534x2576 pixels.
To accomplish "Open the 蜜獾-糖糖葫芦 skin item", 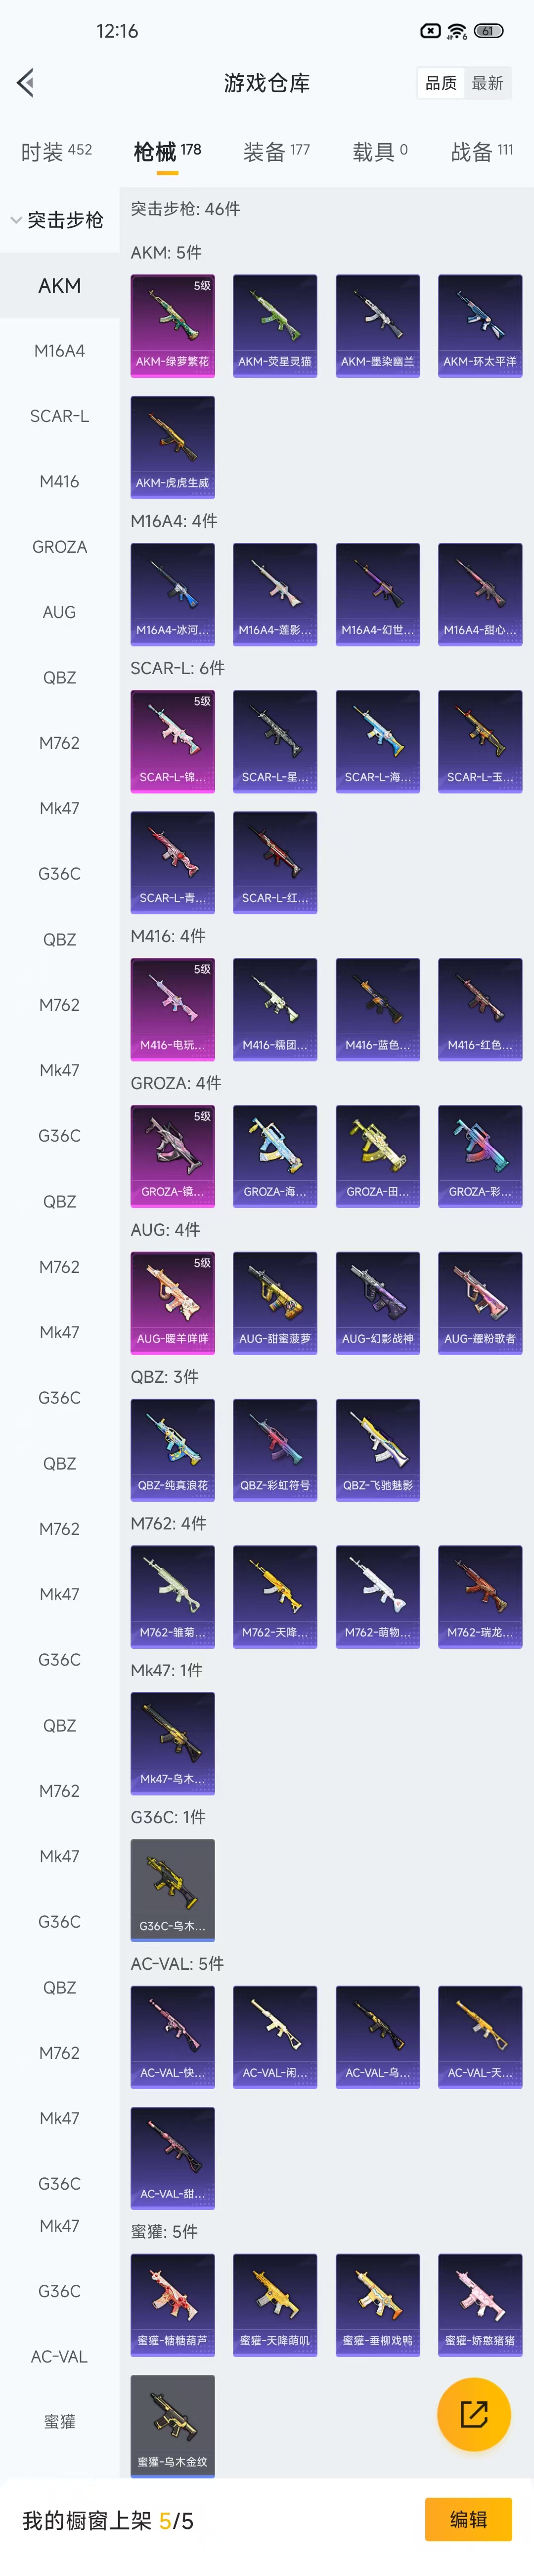I will [x=173, y=2305].
